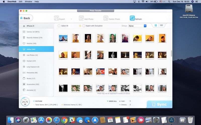Open App Store in the dock
This screenshot has width=201, height=125.
(41, 120)
